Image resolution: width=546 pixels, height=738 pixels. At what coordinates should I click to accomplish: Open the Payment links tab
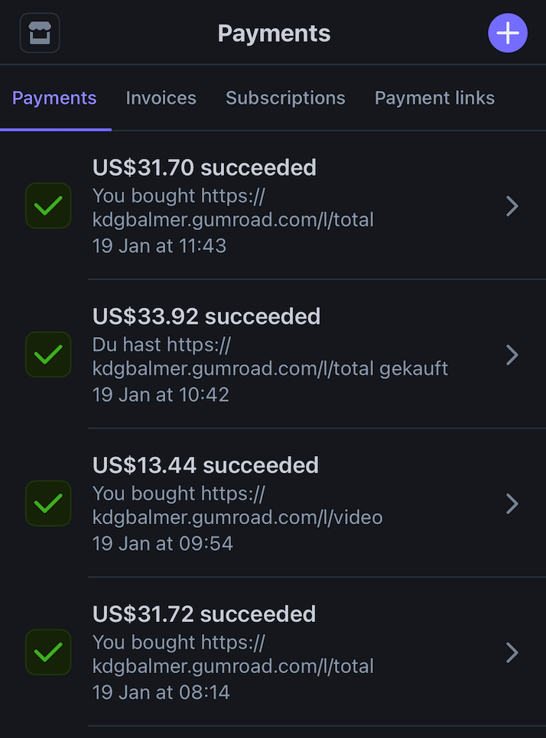[434, 99]
